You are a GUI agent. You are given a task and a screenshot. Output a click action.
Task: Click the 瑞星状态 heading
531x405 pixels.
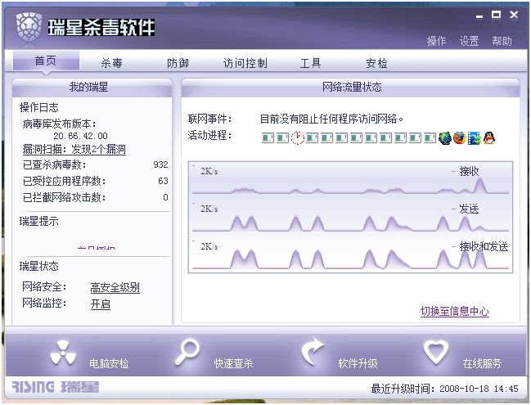(39, 266)
